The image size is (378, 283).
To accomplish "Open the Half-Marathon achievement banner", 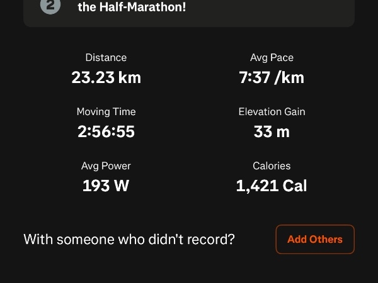I will point(189,12).
